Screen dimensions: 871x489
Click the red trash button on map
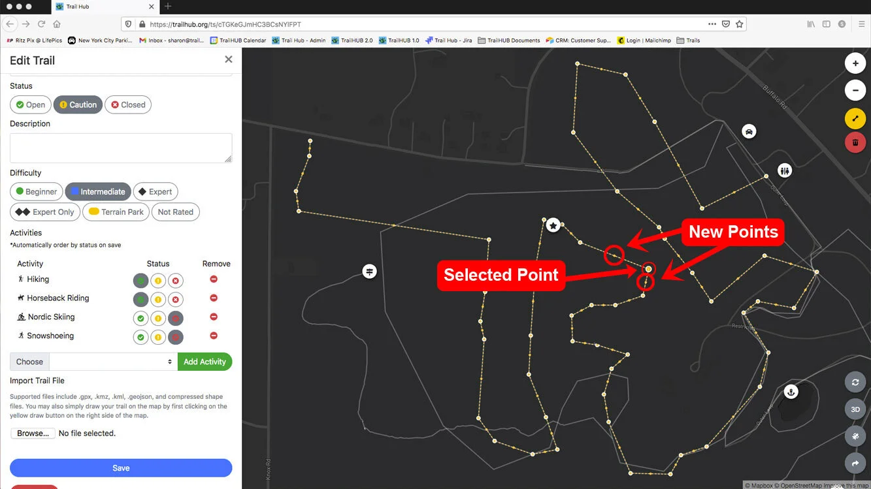855,142
